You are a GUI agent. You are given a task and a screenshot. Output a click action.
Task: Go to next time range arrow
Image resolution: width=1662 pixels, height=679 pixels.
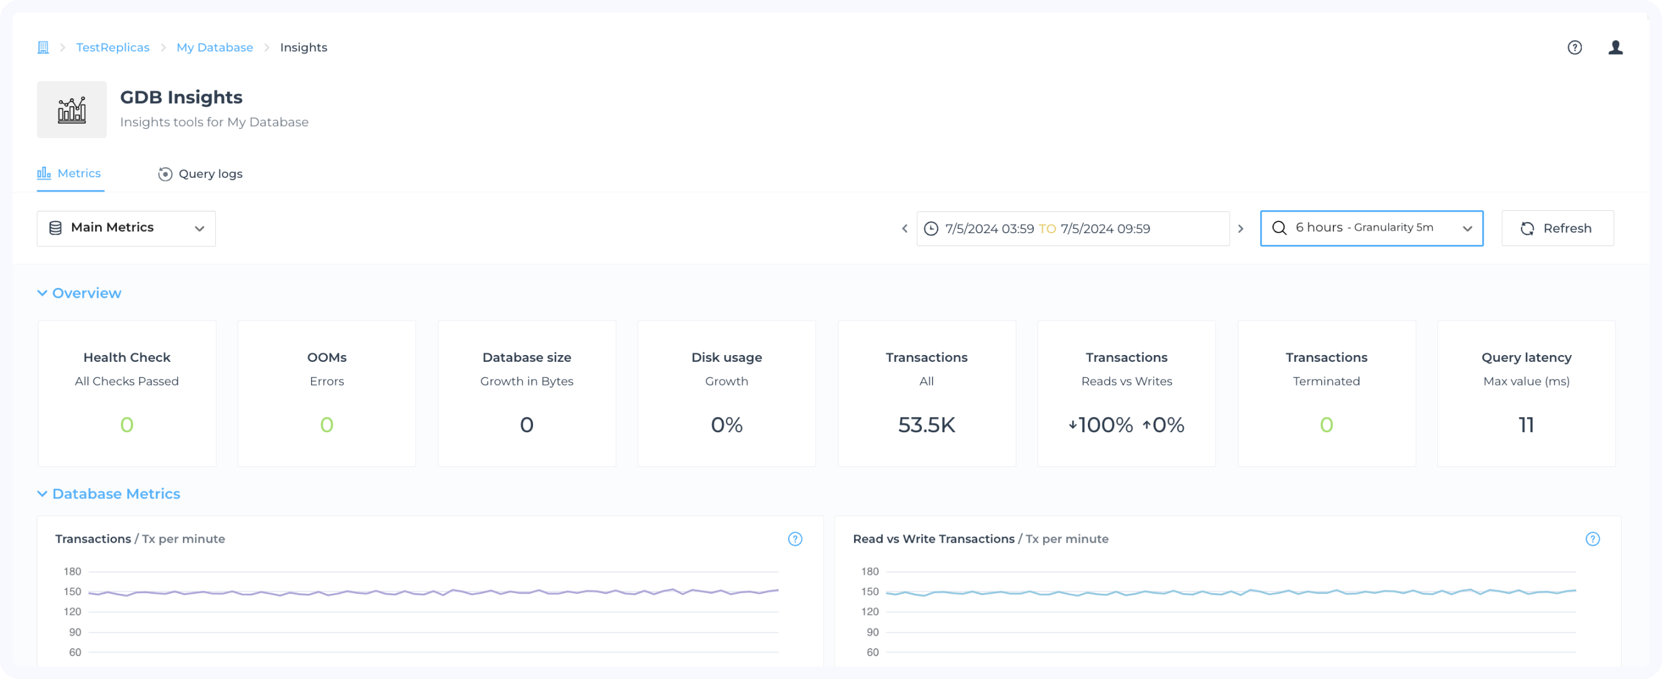pos(1240,229)
